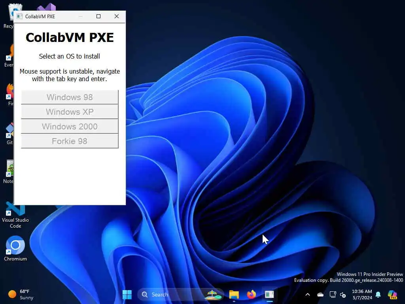Click the beach image in the search box

(213, 294)
